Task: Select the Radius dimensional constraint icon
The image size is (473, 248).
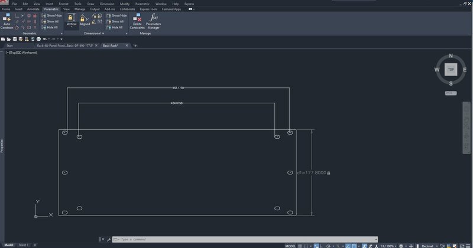Action: click(94, 16)
